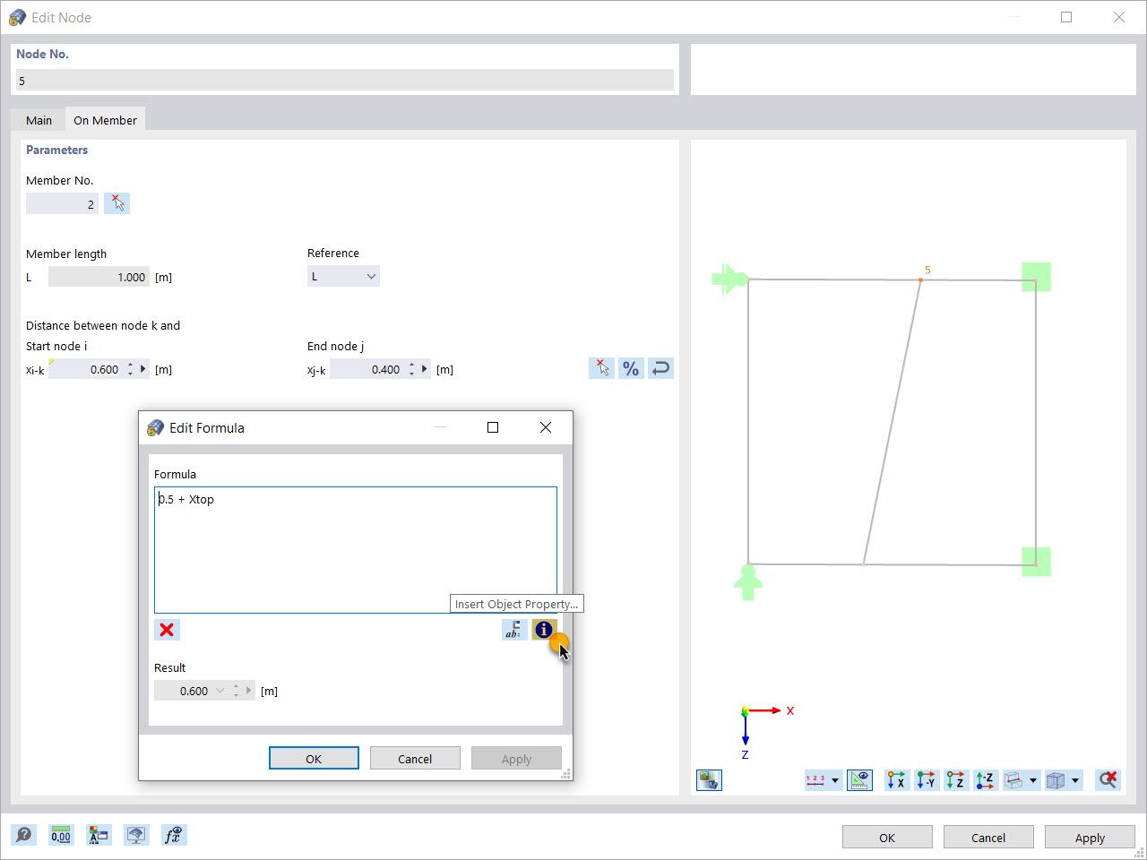Viewport: 1147px width, 860px height.
Task: Open the Reference dropdown set to L
Action: coord(343,275)
